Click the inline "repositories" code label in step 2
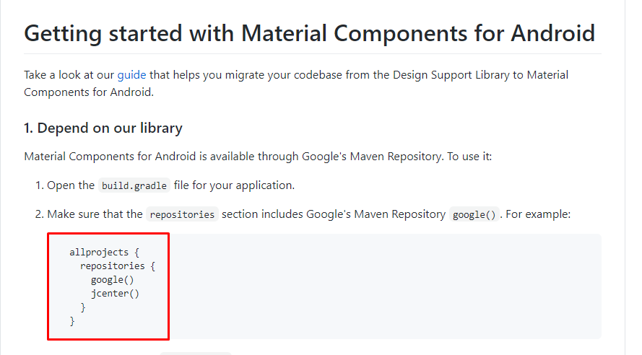The width and height of the screenshot is (642, 355). tap(182, 214)
